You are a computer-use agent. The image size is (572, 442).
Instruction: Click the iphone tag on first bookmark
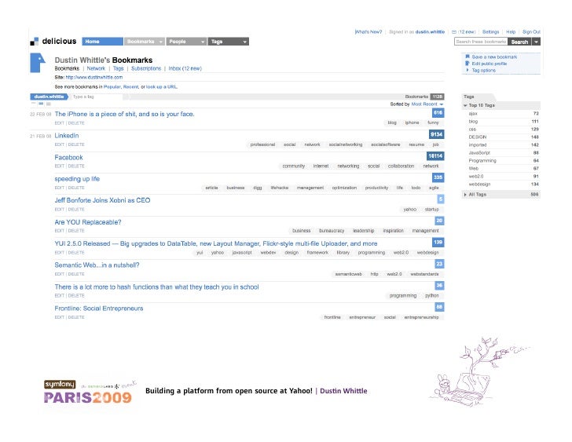pyautogui.click(x=412, y=122)
